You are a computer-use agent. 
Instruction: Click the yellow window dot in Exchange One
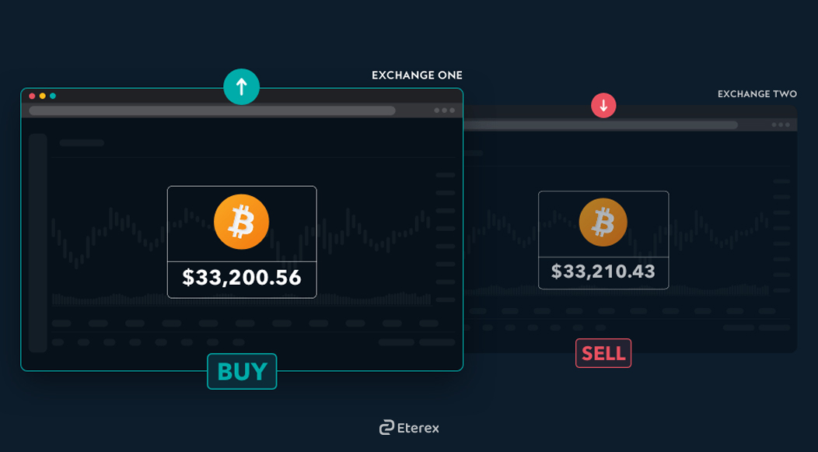coord(43,96)
